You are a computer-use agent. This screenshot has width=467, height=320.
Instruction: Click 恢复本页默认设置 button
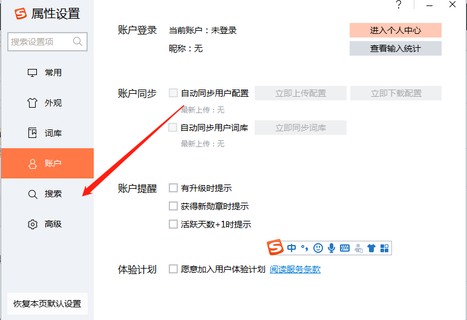pos(47,304)
